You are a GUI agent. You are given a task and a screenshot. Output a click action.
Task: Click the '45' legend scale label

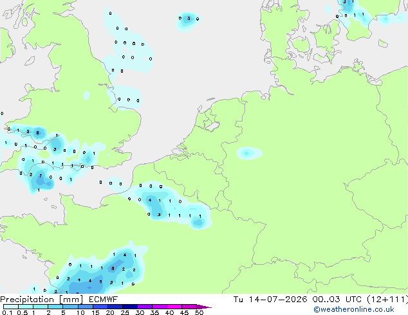(x=184, y=312)
